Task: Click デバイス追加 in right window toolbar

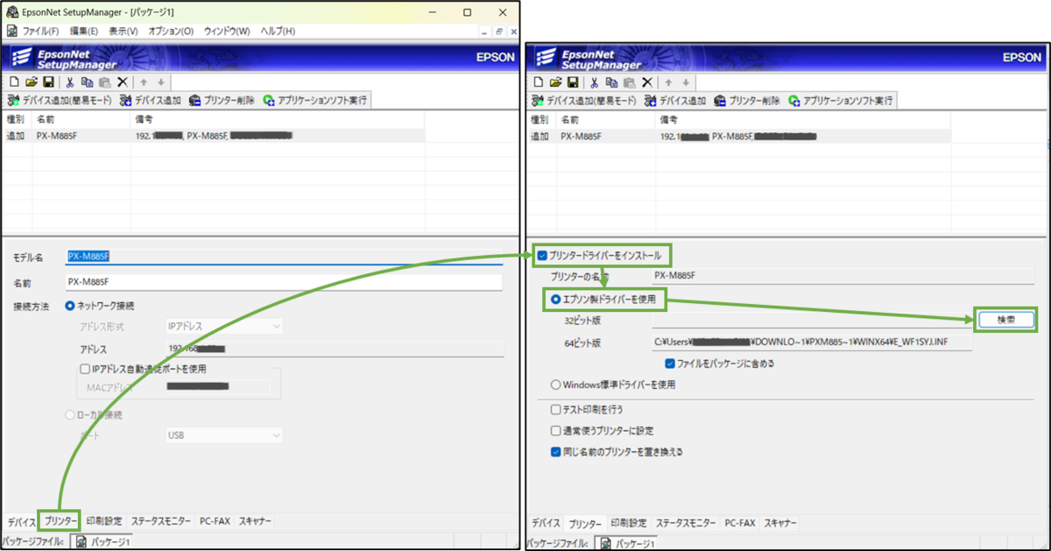Action: point(677,101)
